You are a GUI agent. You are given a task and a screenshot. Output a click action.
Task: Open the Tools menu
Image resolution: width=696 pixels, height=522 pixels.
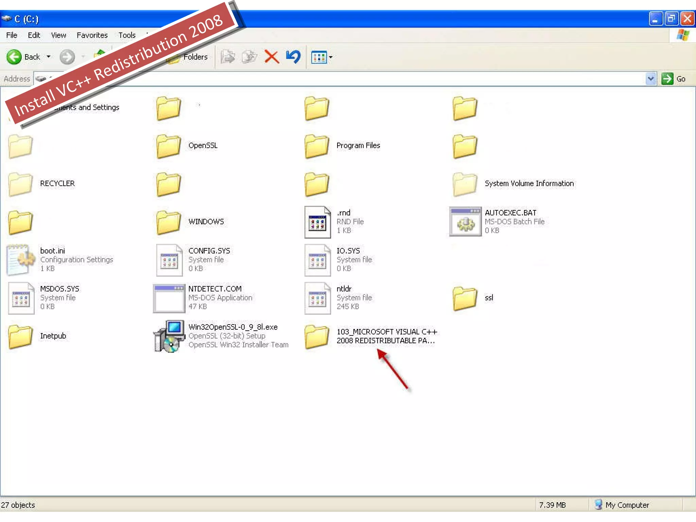pyautogui.click(x=127, y=35)
